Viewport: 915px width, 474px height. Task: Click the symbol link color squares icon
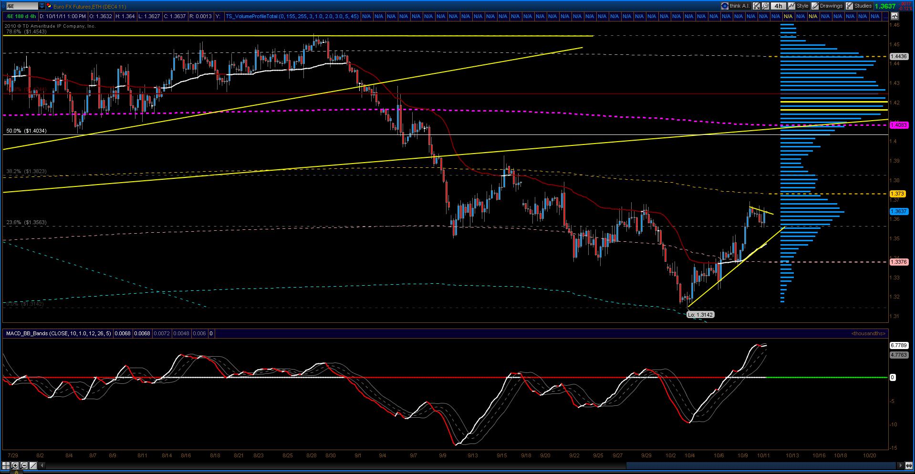click(49, 6)
